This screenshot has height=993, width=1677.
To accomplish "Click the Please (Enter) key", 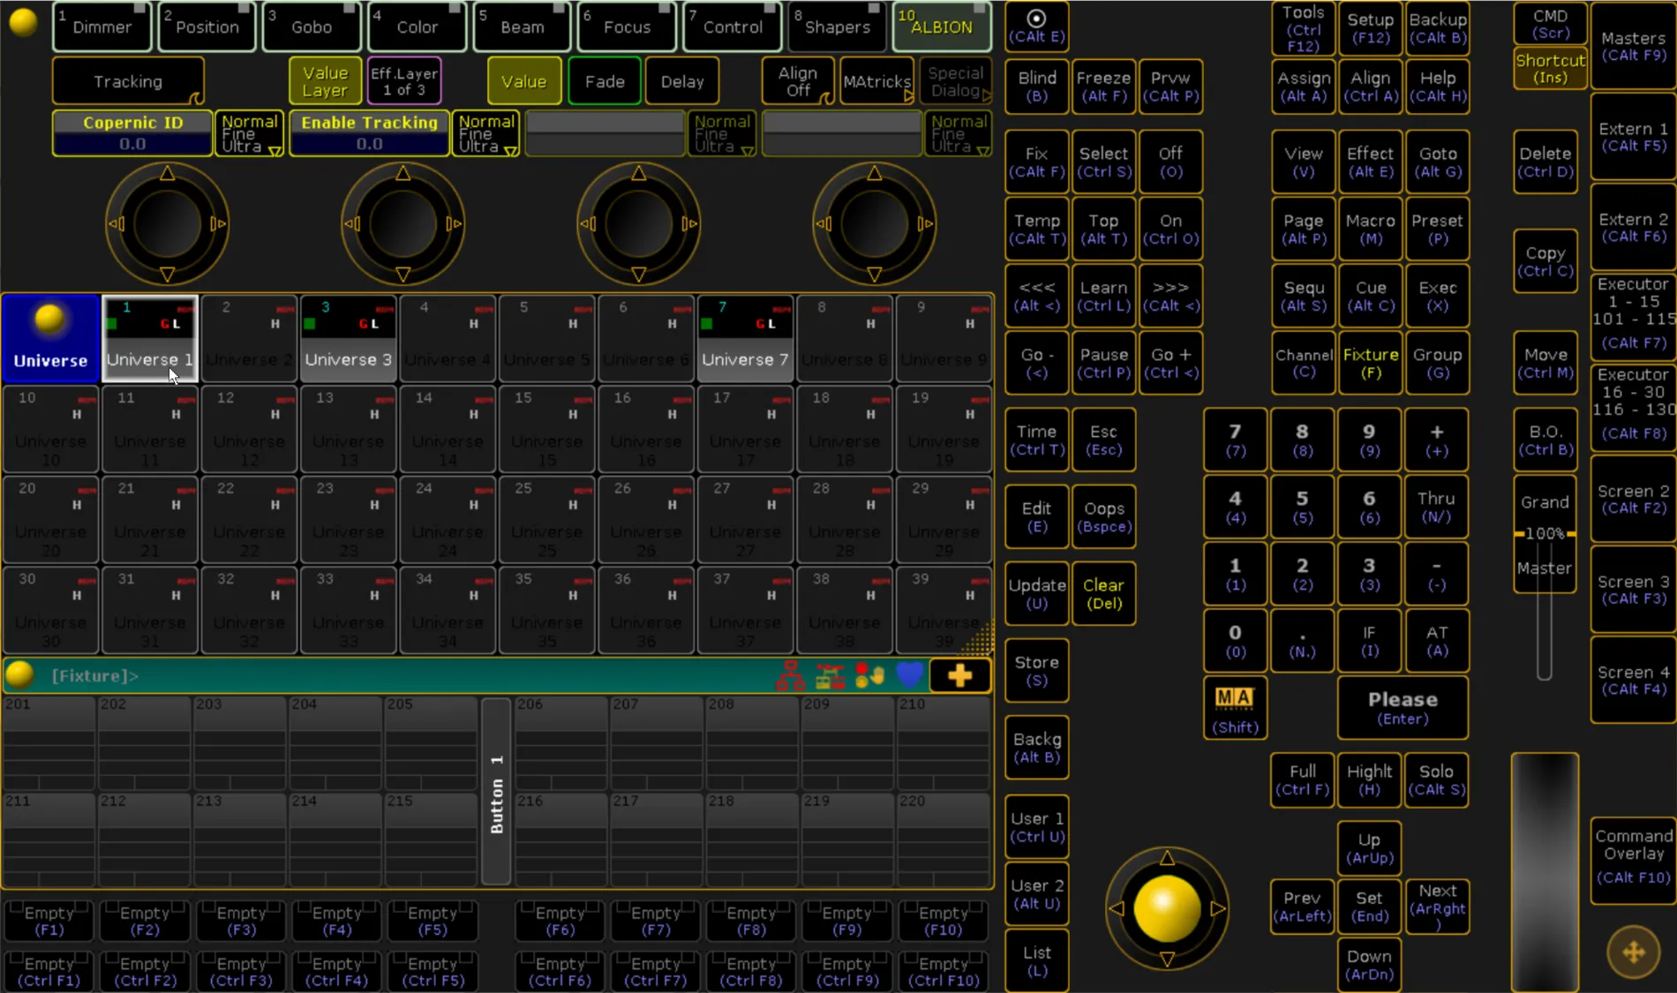I will coord(1403,708).
